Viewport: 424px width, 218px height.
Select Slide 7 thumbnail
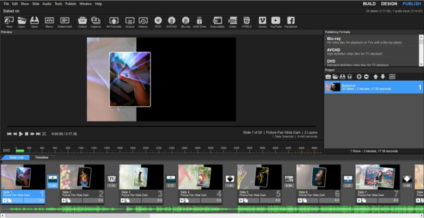[x=378, y=177]
